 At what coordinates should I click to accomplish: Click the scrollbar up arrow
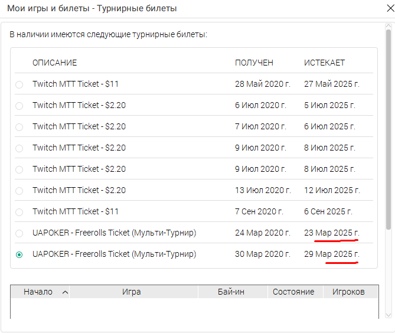pos(389,26)
